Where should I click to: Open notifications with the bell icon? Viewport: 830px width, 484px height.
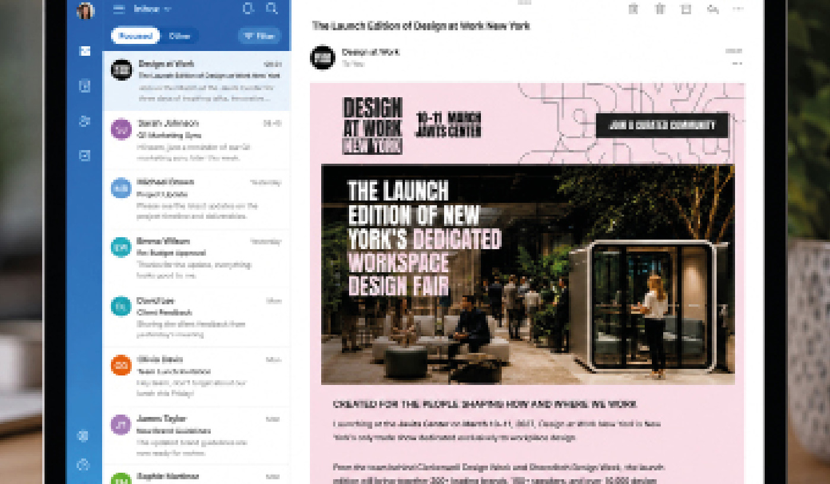point(248,8)
